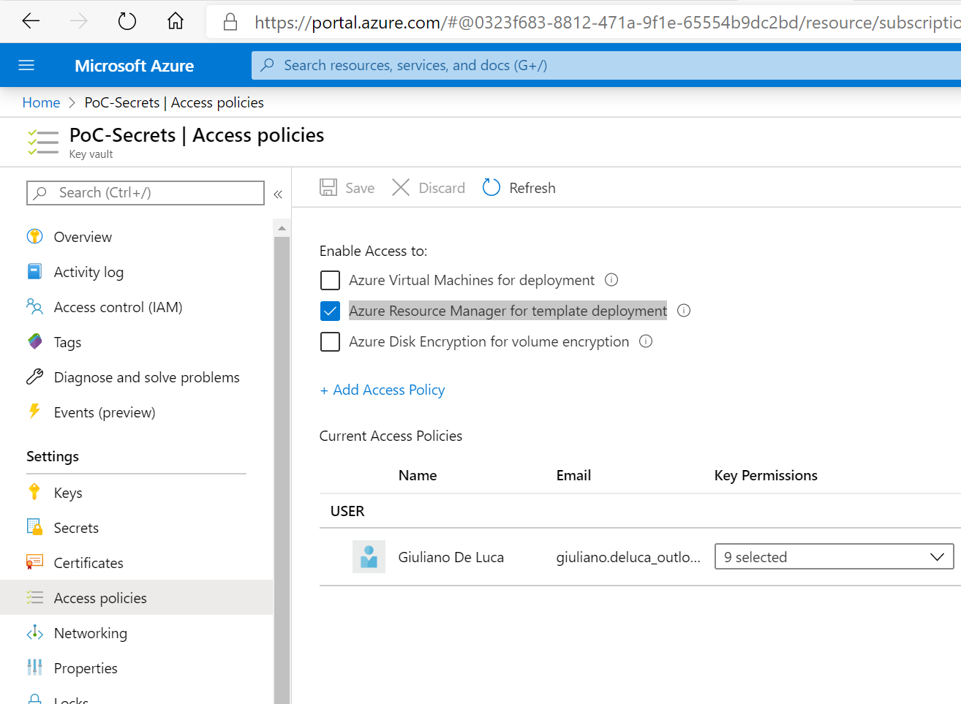Open Keys under Settings
This screenshot has width=961, height=704.
coord(68,493)
